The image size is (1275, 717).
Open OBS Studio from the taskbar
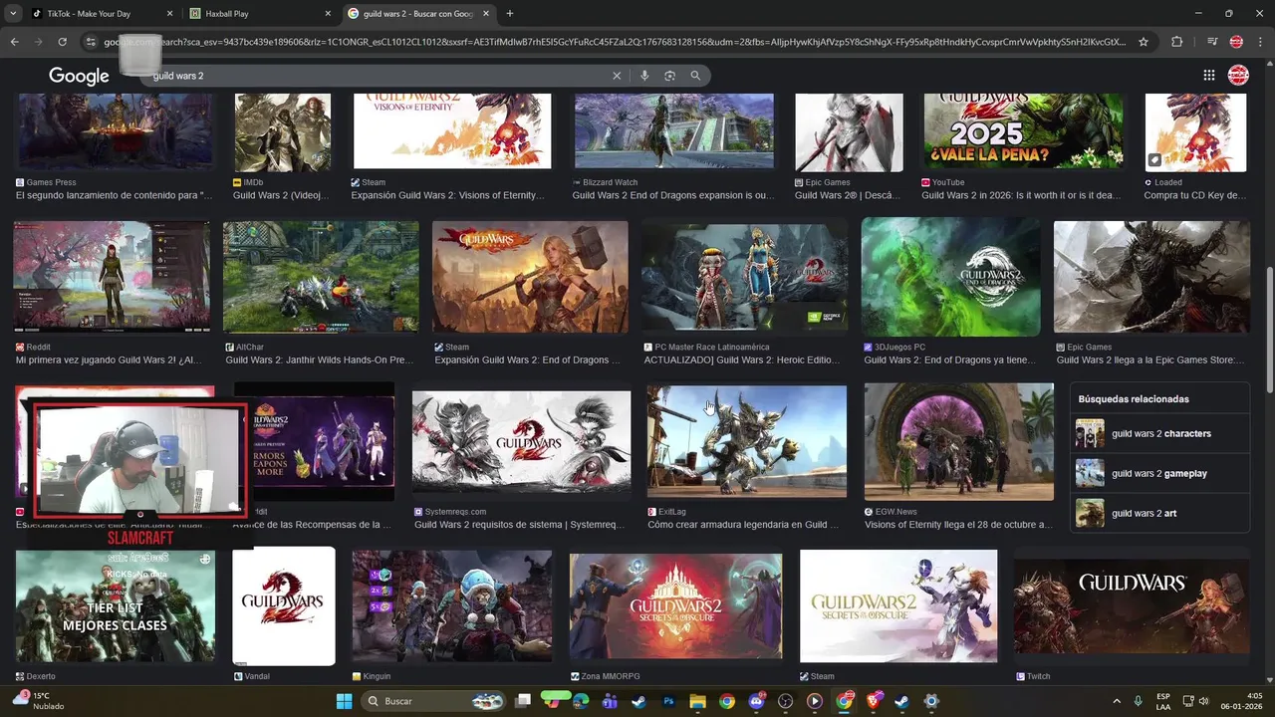[x=785, y=701]
